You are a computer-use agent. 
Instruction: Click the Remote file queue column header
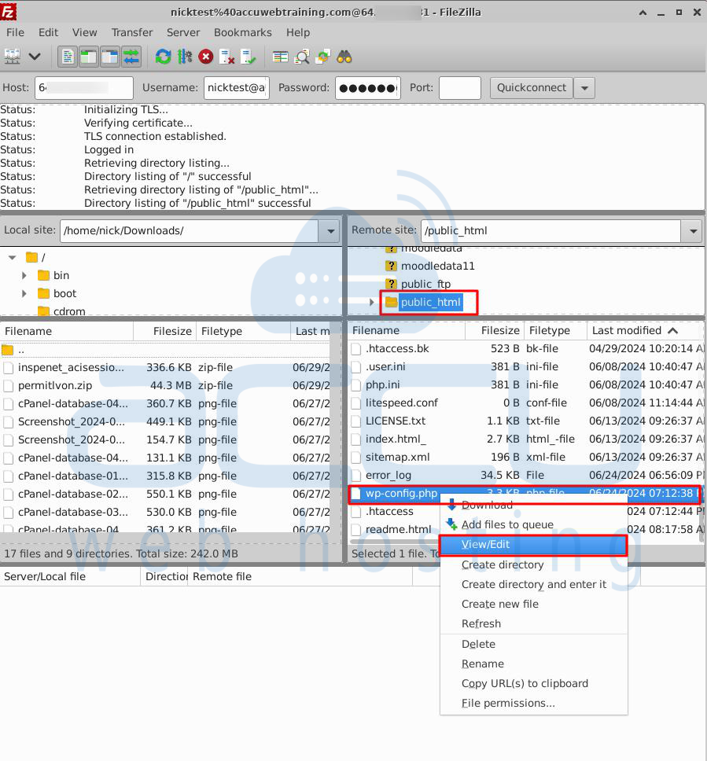tap(300, 576)
